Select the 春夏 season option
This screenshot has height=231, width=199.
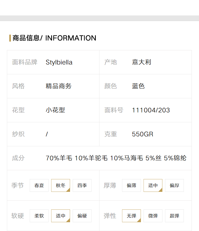point(39,185)
